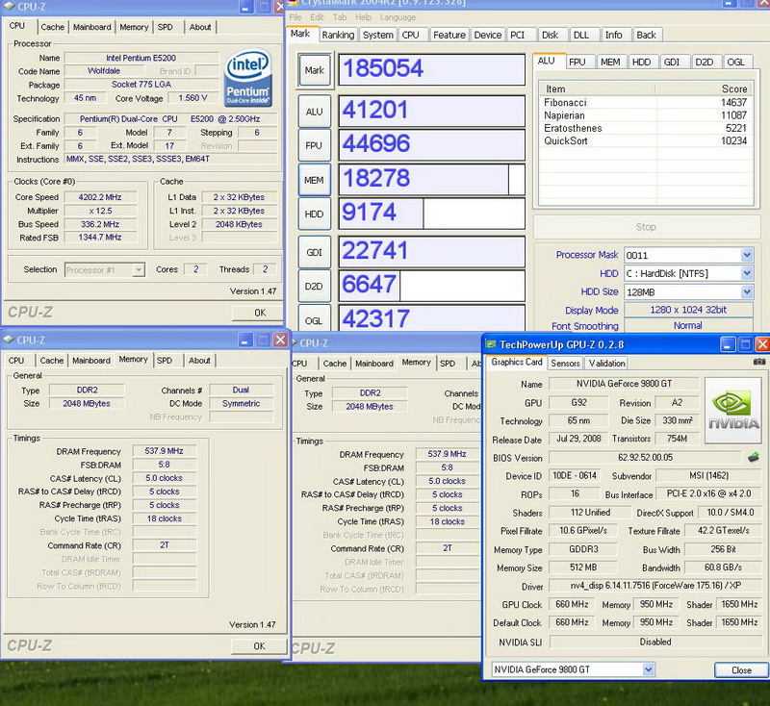Switch to the Sensors tab in GPU-Z

click(565, 363)
